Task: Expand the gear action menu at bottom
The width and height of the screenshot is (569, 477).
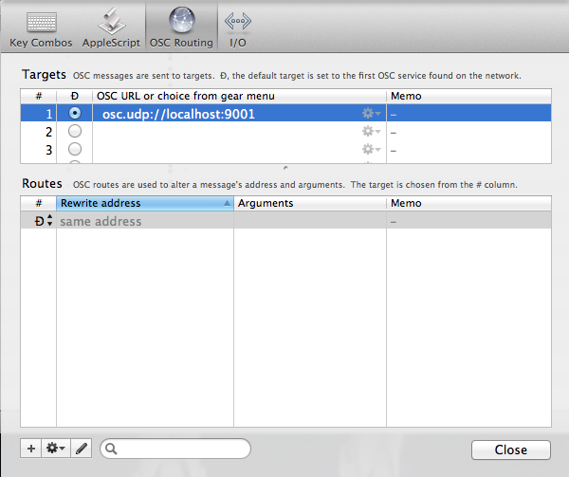Action: (x=56, y=449)
